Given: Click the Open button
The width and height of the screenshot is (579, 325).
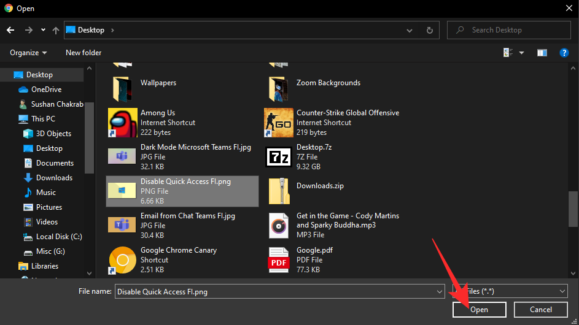Looking at the screenshot, I should 479,310.
